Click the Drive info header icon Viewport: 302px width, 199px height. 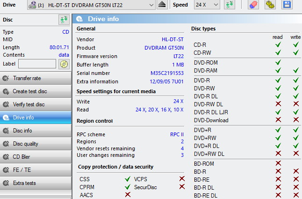point(80,19)
